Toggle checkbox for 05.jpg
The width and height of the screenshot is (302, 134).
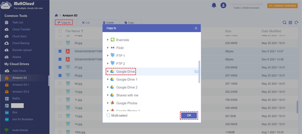tap(60, 43)
